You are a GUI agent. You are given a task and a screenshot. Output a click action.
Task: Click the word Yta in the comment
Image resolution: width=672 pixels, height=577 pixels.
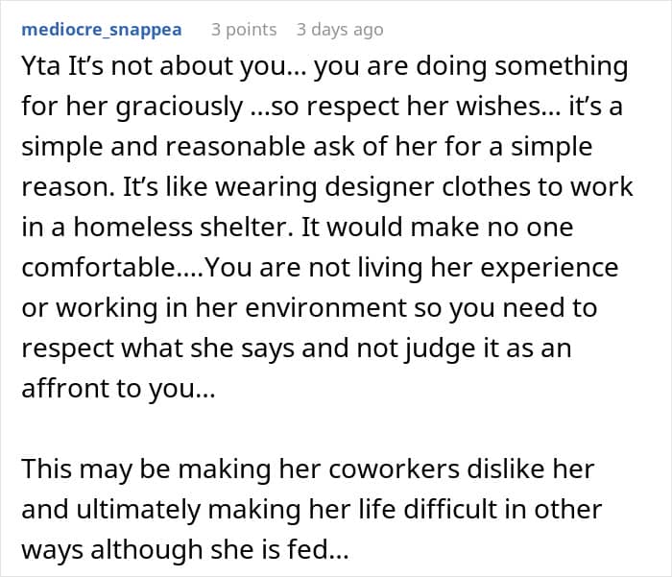click(40, 66)
